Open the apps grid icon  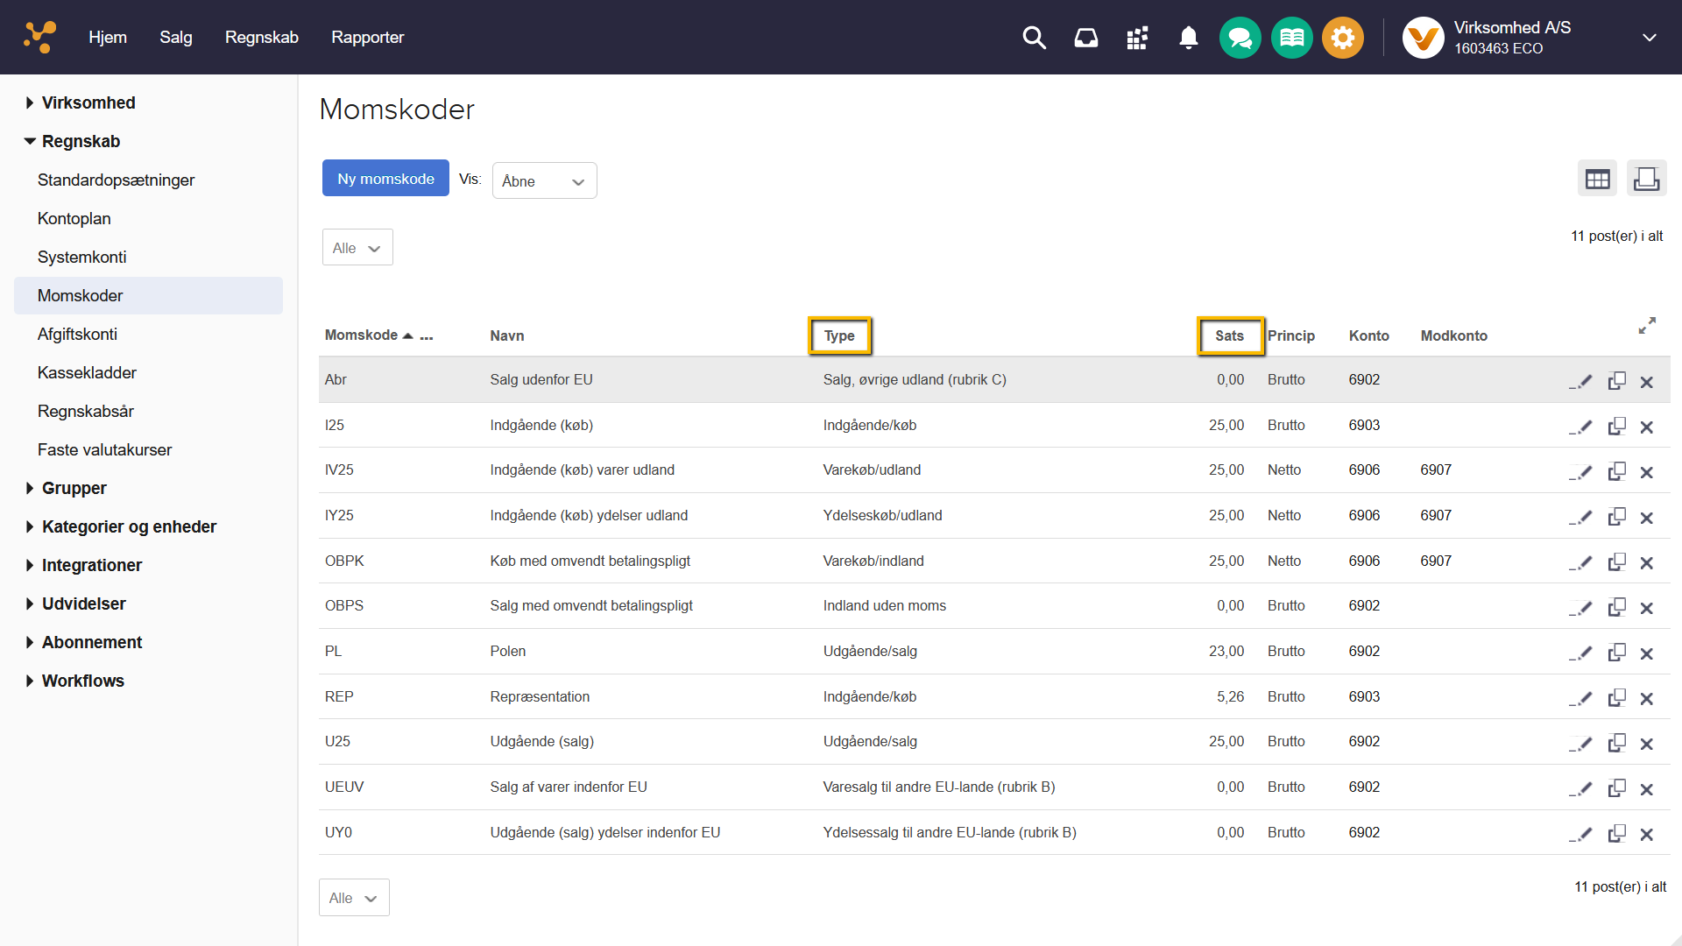point(1137,38)
